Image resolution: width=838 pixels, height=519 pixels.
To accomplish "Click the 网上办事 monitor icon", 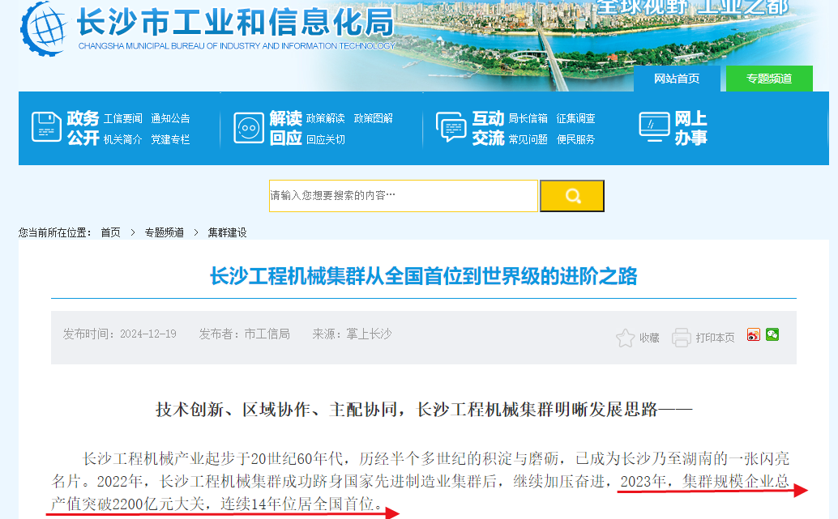I will point(654,127).
